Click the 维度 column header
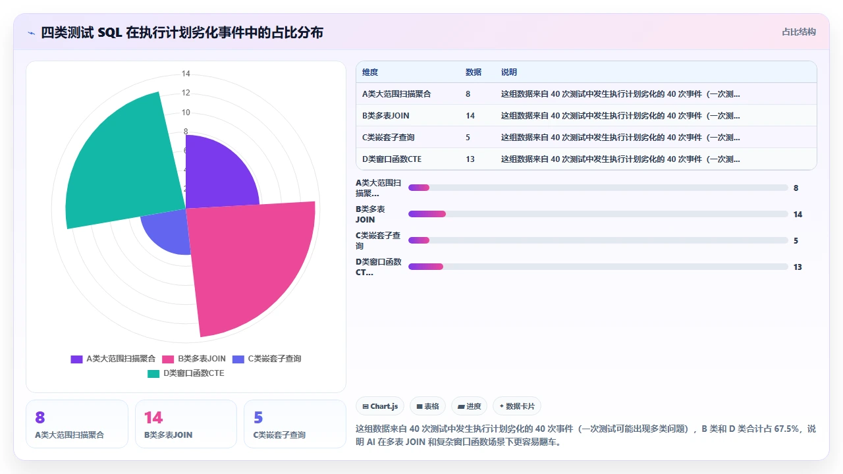843x474 pixels. click(370, 72)
